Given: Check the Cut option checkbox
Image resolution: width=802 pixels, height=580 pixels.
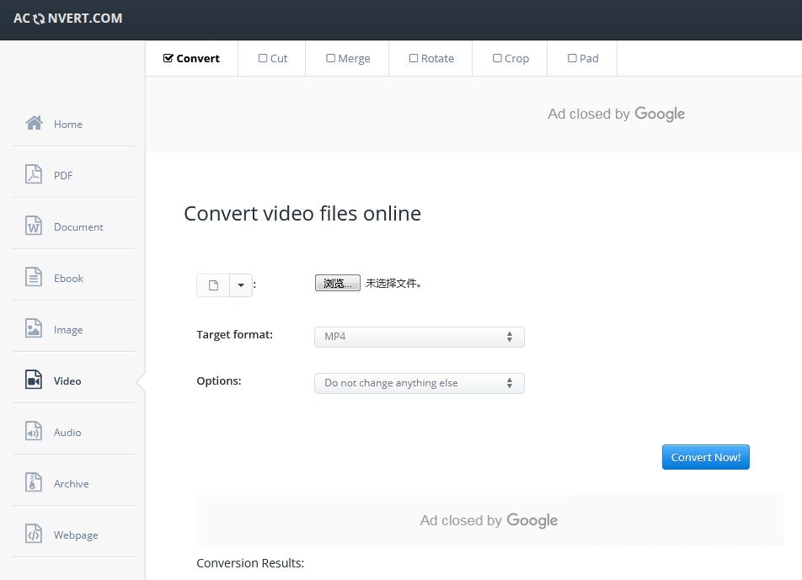Looking at the screenshot, I should point(263,58).
